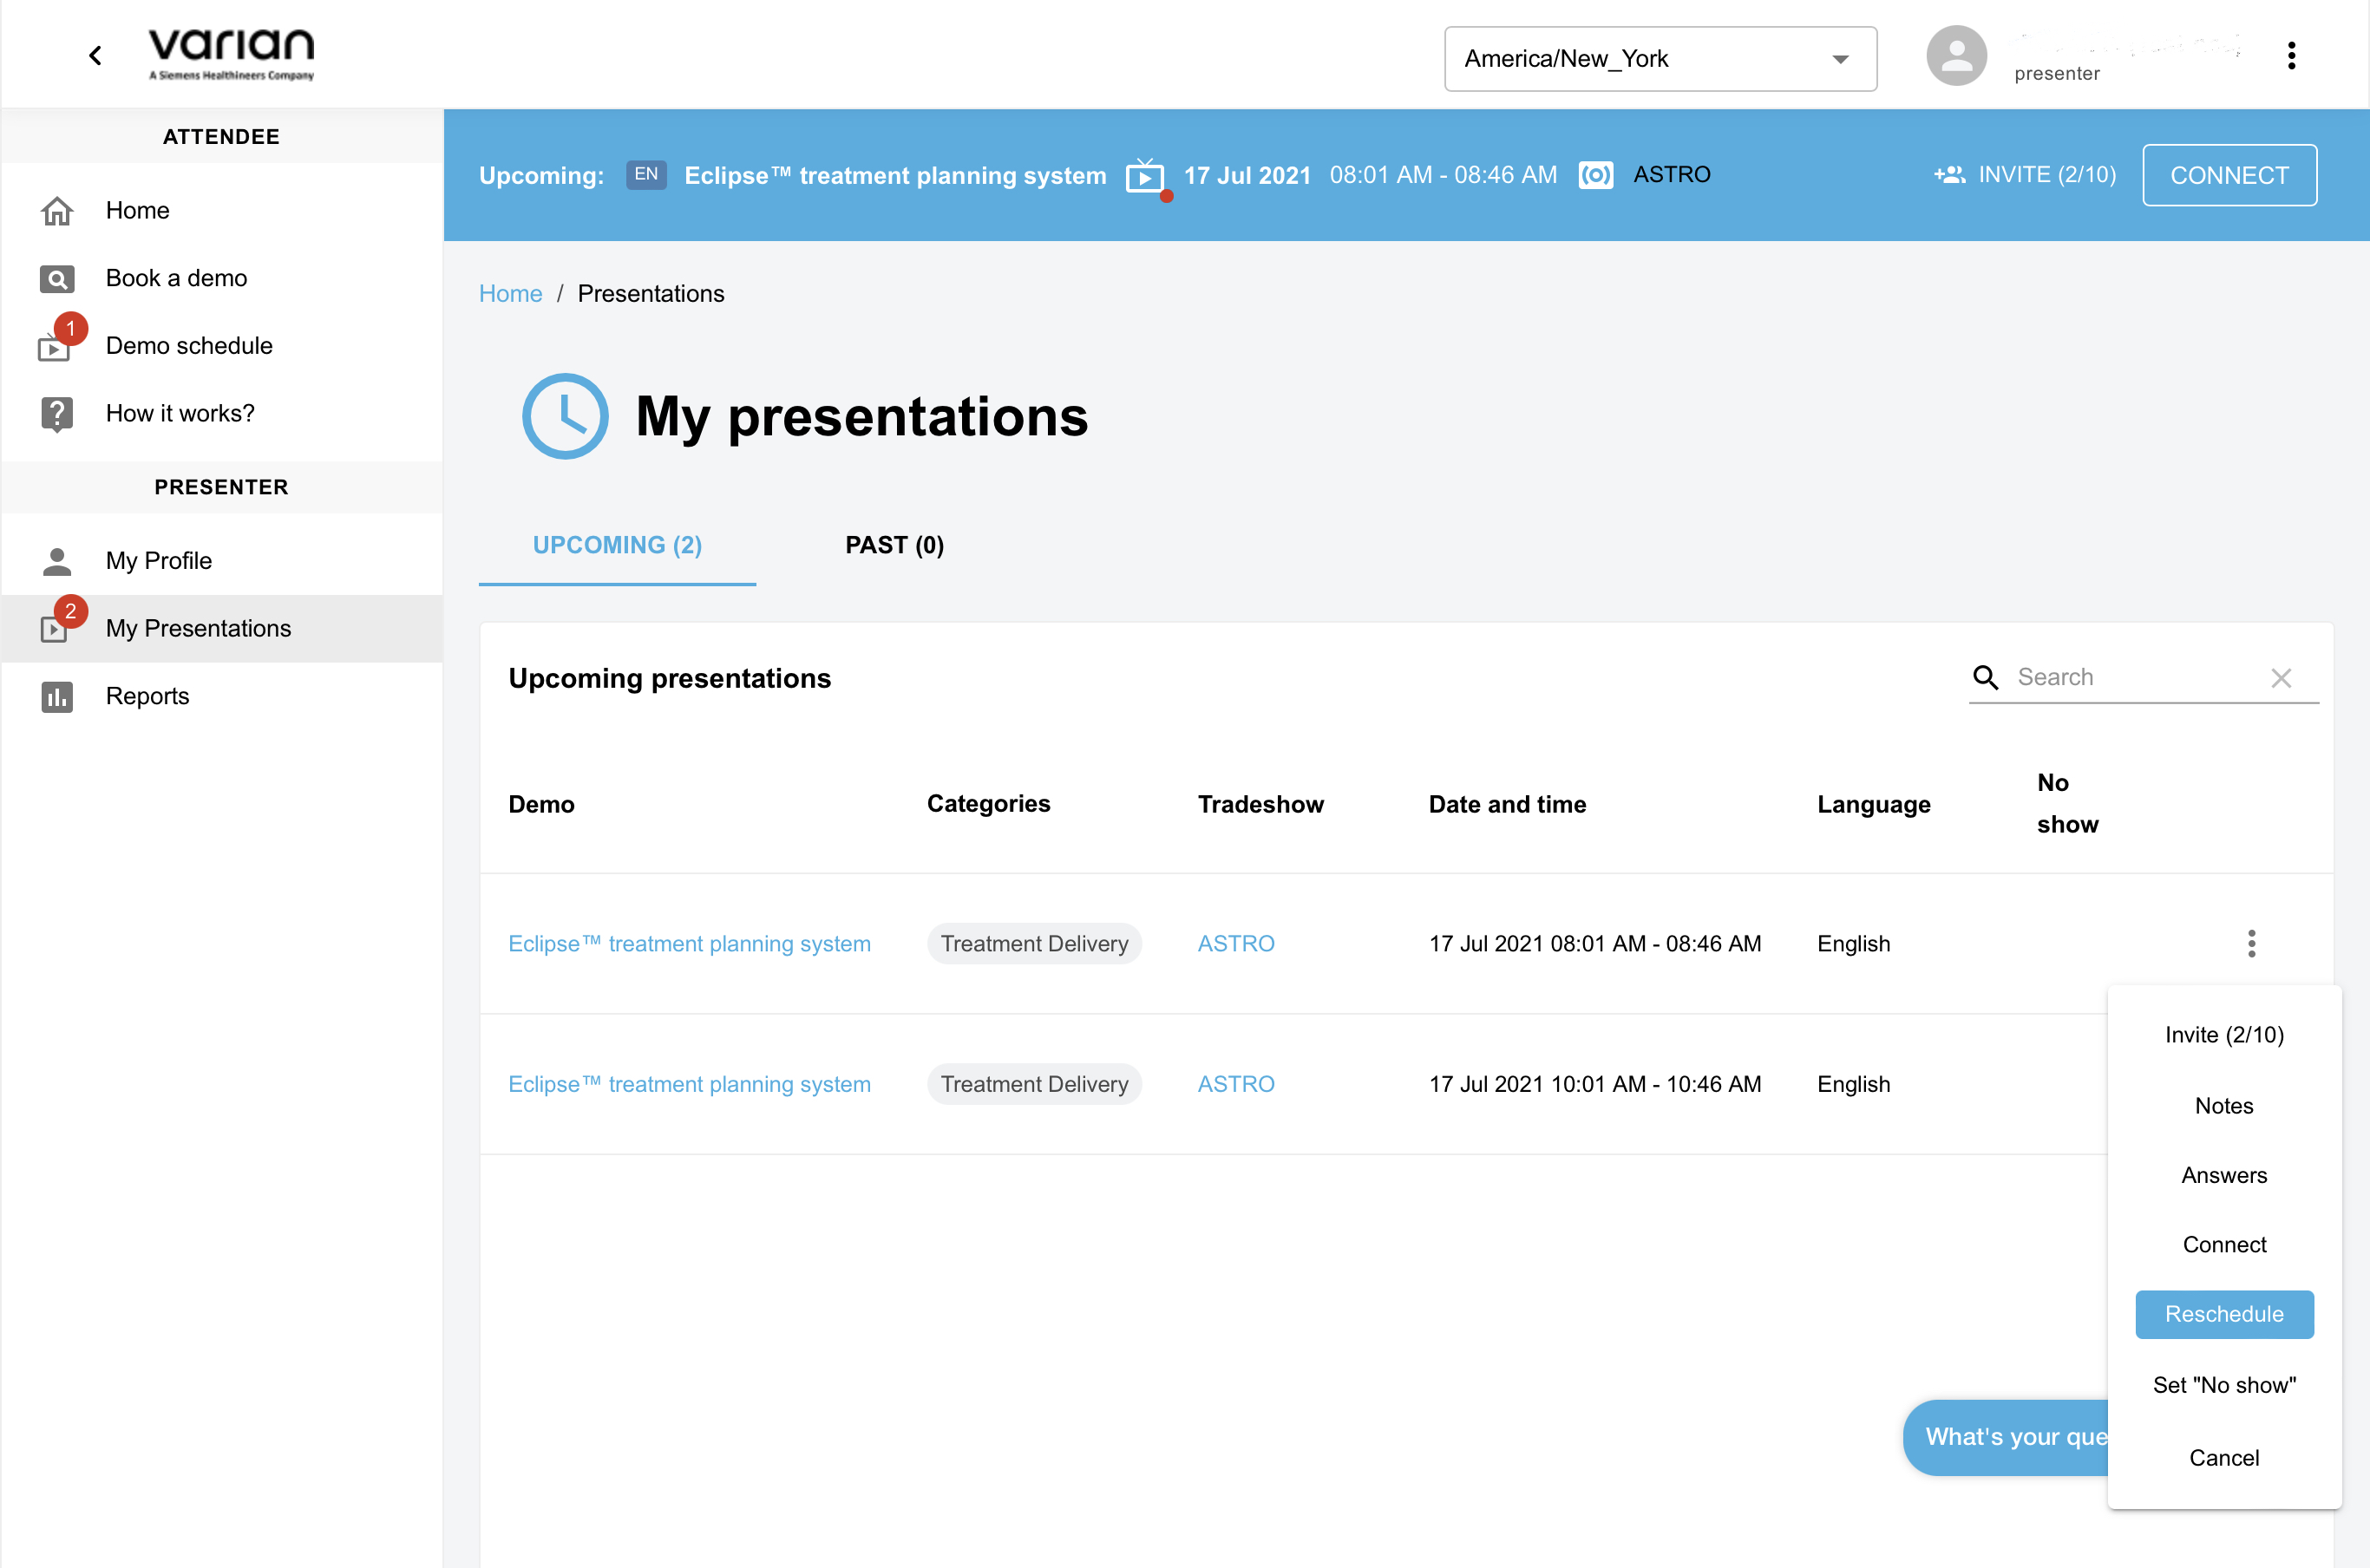
Task: Open row actions menu for the 08:01 AM presentation
Action: (x=2251, y=943)
